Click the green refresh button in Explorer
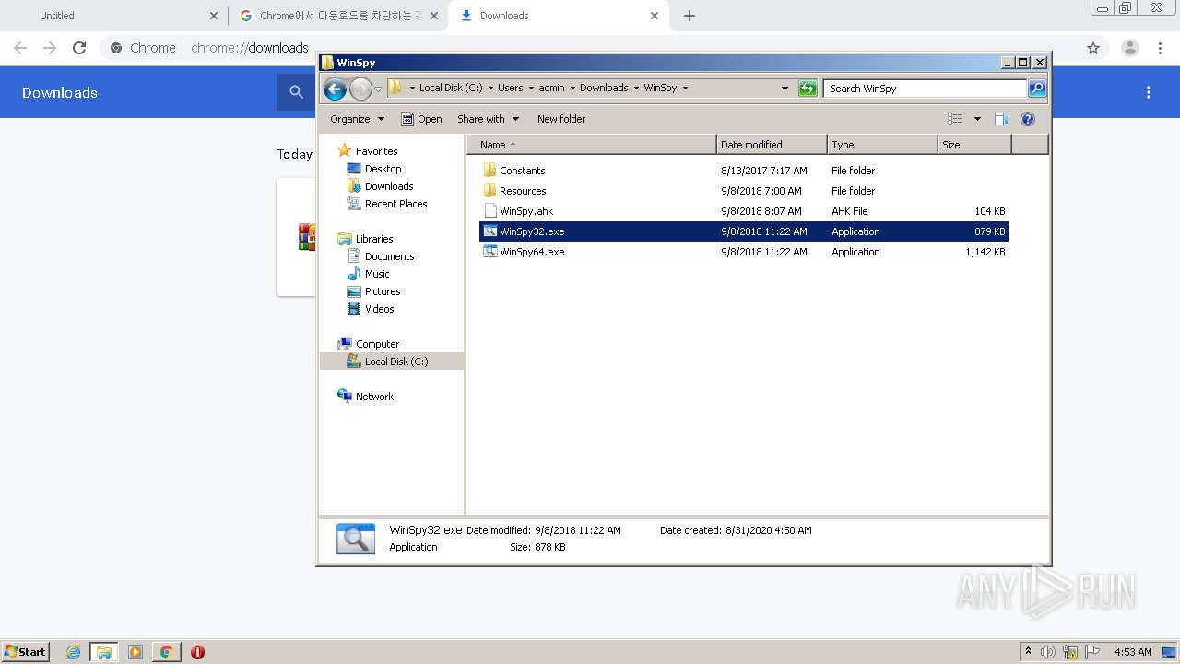 pos(808,89)
